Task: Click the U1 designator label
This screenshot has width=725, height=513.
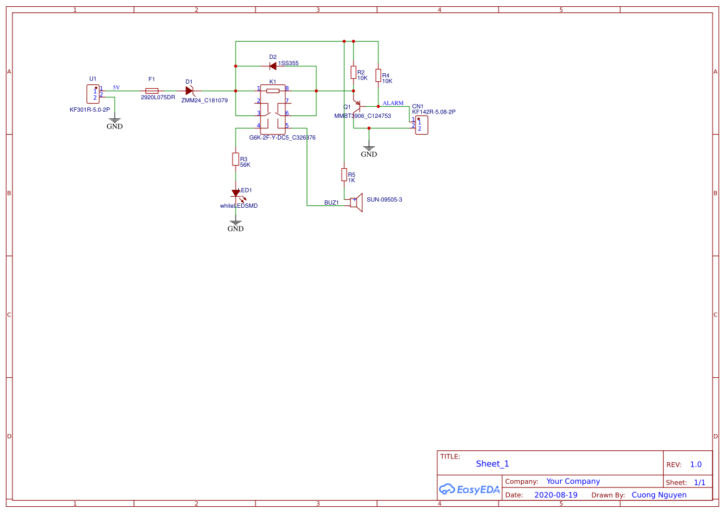Action: pyautogui.click(x=93, y=79)
